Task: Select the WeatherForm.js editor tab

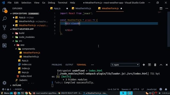Action: tap(110, 8)
